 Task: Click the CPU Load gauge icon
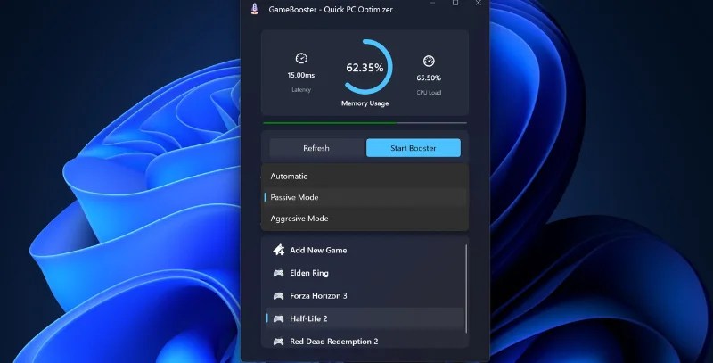429,61
